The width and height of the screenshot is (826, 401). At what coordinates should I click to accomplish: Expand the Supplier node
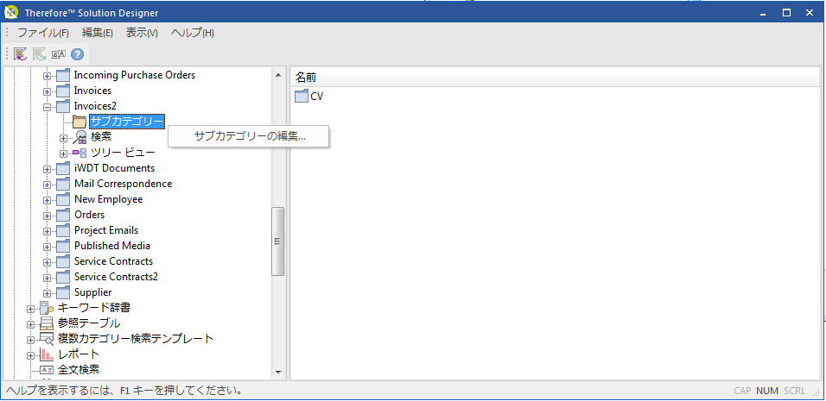[47, 293]
